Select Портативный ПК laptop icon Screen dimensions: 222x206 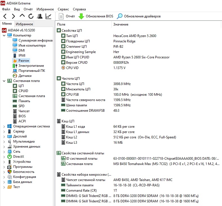coord(15,71)
